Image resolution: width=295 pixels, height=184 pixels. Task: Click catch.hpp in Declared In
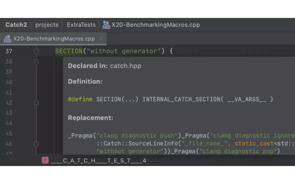coord(125,66)
